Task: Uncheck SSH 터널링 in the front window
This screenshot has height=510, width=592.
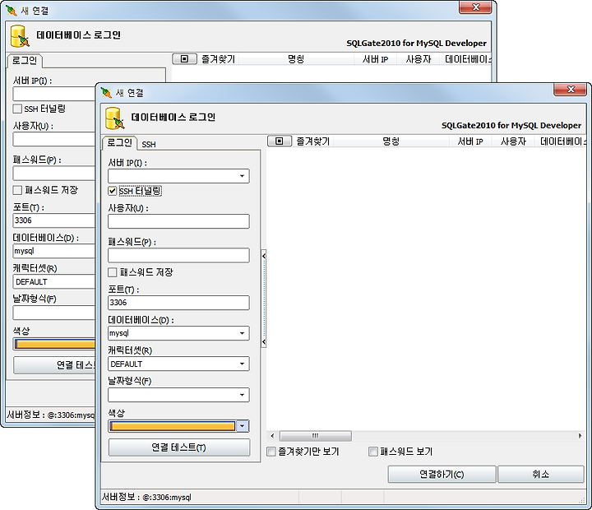Action: [x=112, y=191]
